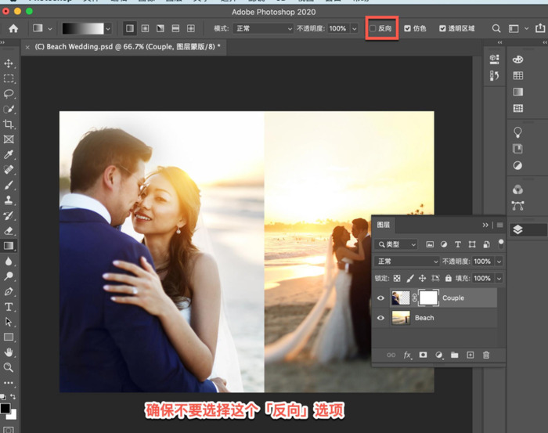This screenshot has width=548, height=433.
Task: Select the Clone Stamp tool
Action: coord(9,200)
